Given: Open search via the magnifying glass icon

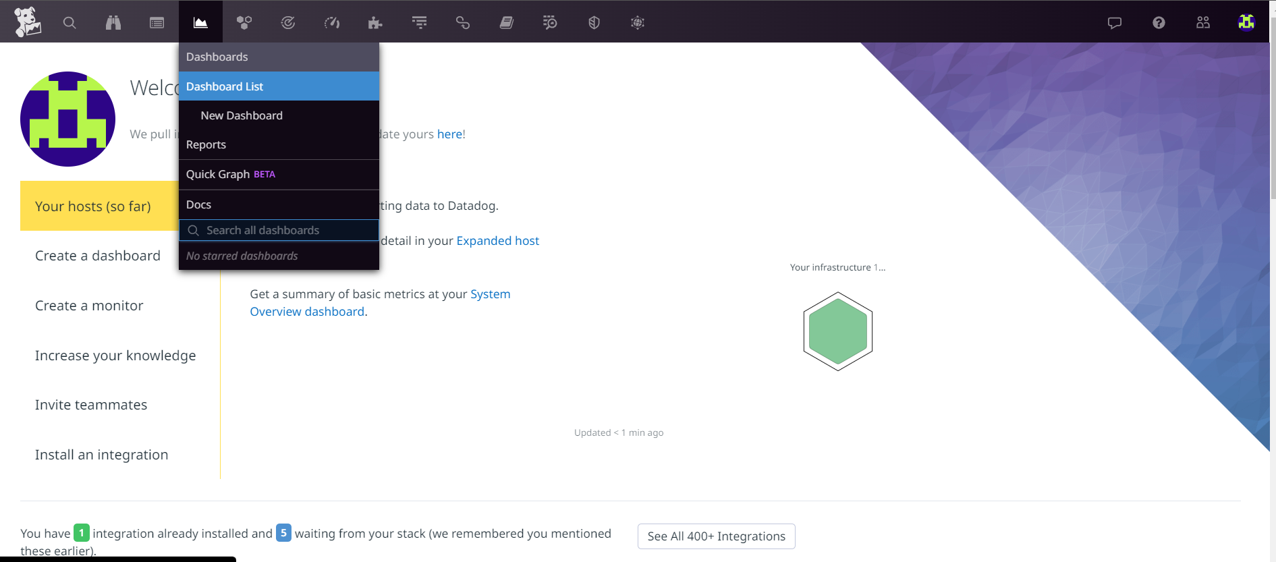Looking at the screenshot, I should click(x=70, y=23).
